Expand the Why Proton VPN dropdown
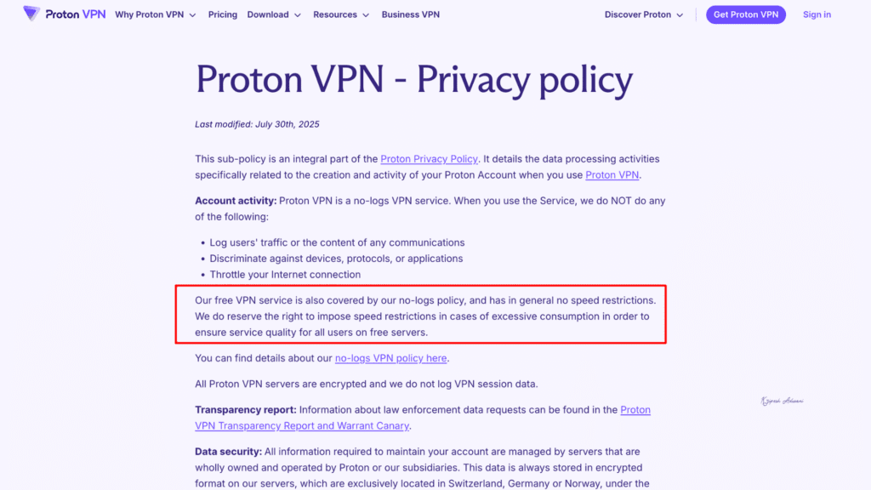Viewport: 871px width, 490px height. [149, 14]
